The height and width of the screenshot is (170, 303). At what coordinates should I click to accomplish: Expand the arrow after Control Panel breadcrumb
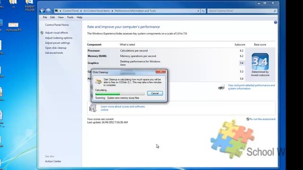81,11
